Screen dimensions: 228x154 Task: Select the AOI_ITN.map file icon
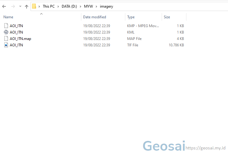click(6, 38)
